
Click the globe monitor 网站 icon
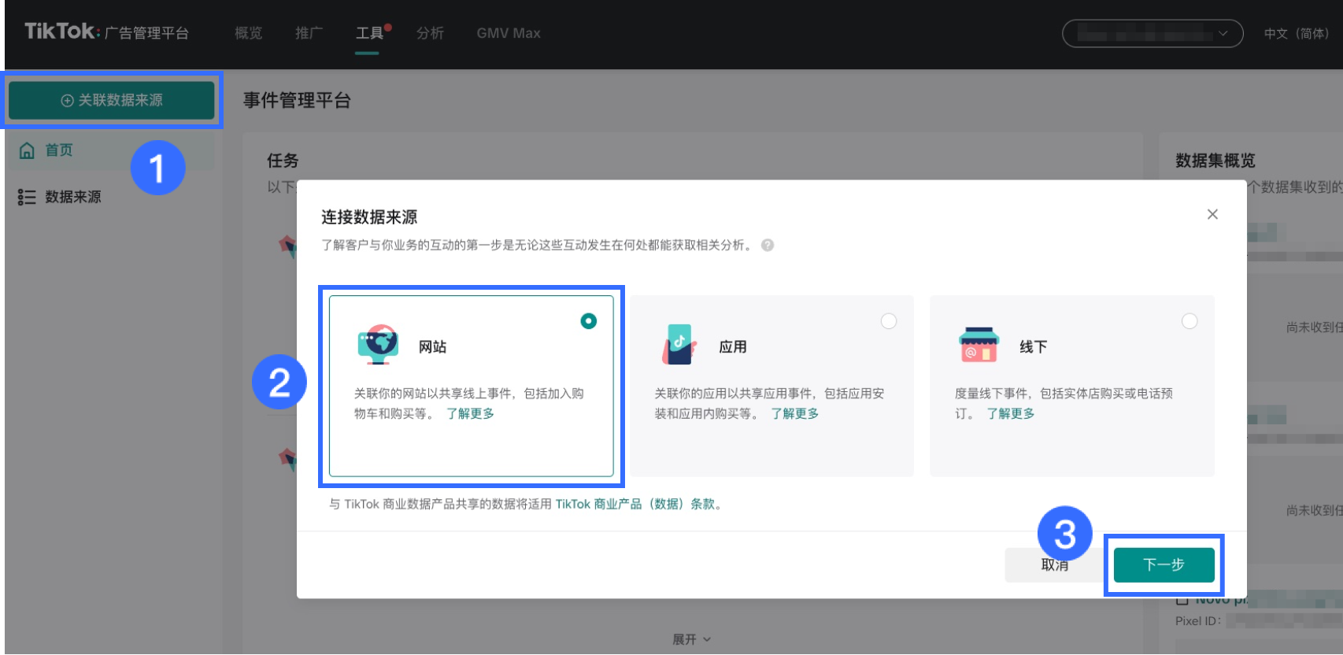coord(378,345)
